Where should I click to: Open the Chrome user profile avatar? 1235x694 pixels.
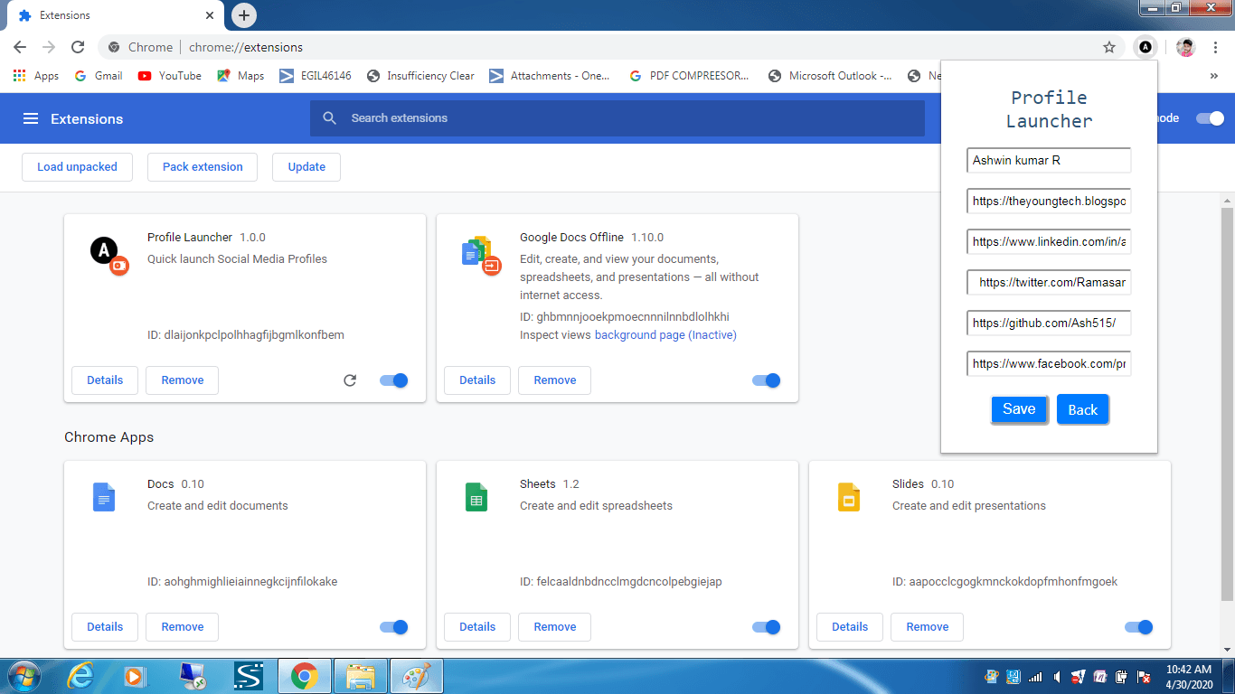(1186, 47)
